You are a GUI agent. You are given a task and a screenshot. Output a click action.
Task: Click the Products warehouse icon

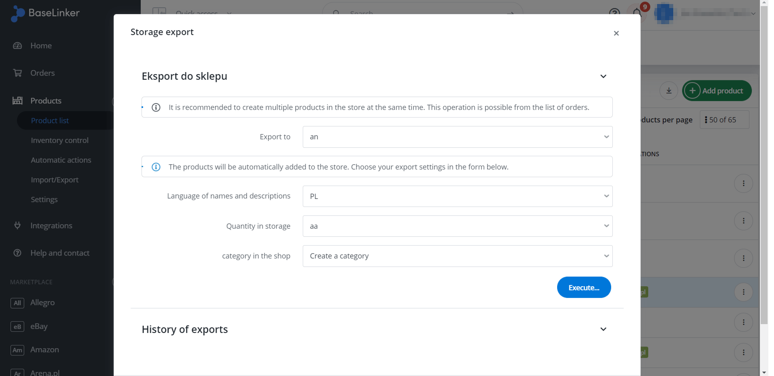coord(17,101)
